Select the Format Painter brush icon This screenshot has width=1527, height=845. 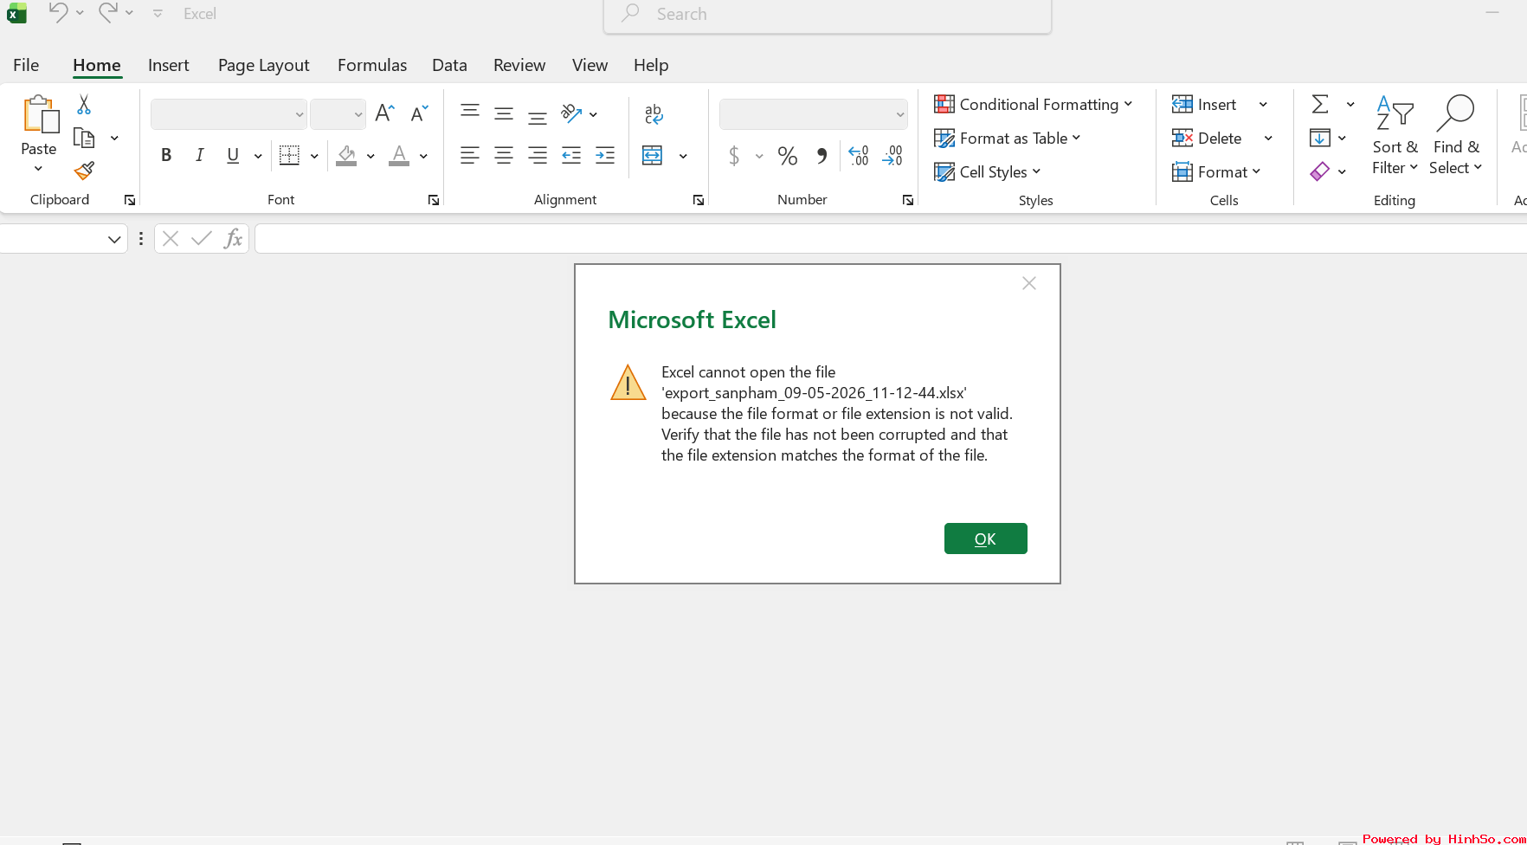click(84, 171)
